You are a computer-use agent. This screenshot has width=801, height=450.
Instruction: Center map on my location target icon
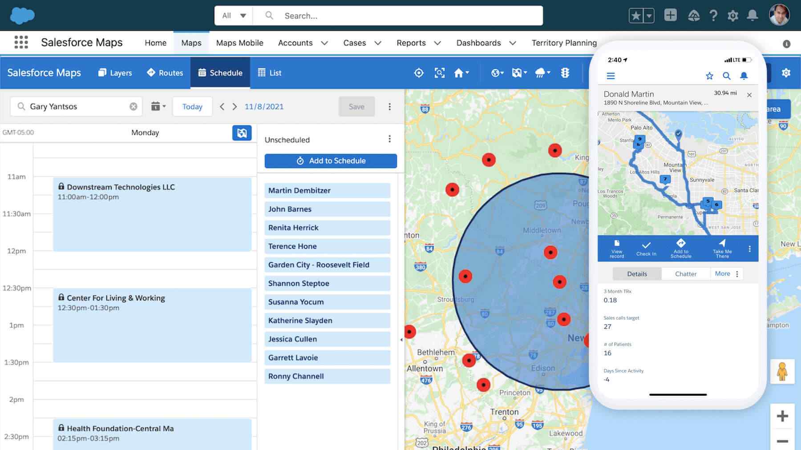[x=419, y=72]
